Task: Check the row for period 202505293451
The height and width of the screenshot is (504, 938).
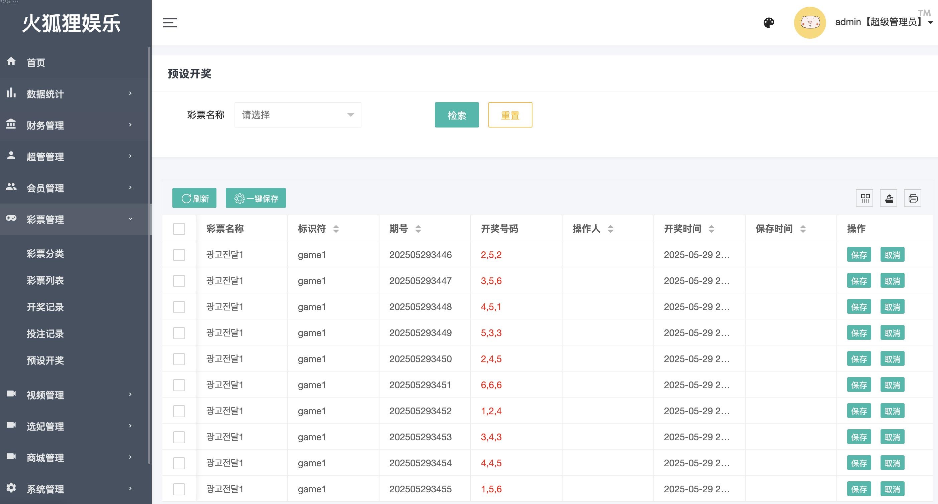Action: (x=179, y=385)
